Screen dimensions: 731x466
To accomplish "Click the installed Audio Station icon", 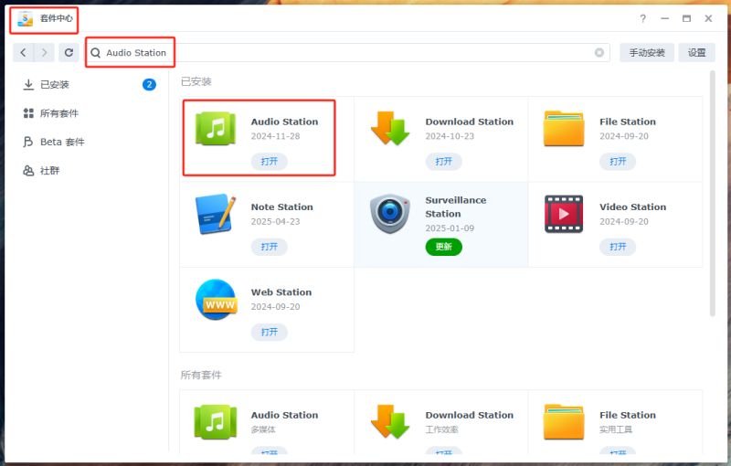I will pos(216,129).
